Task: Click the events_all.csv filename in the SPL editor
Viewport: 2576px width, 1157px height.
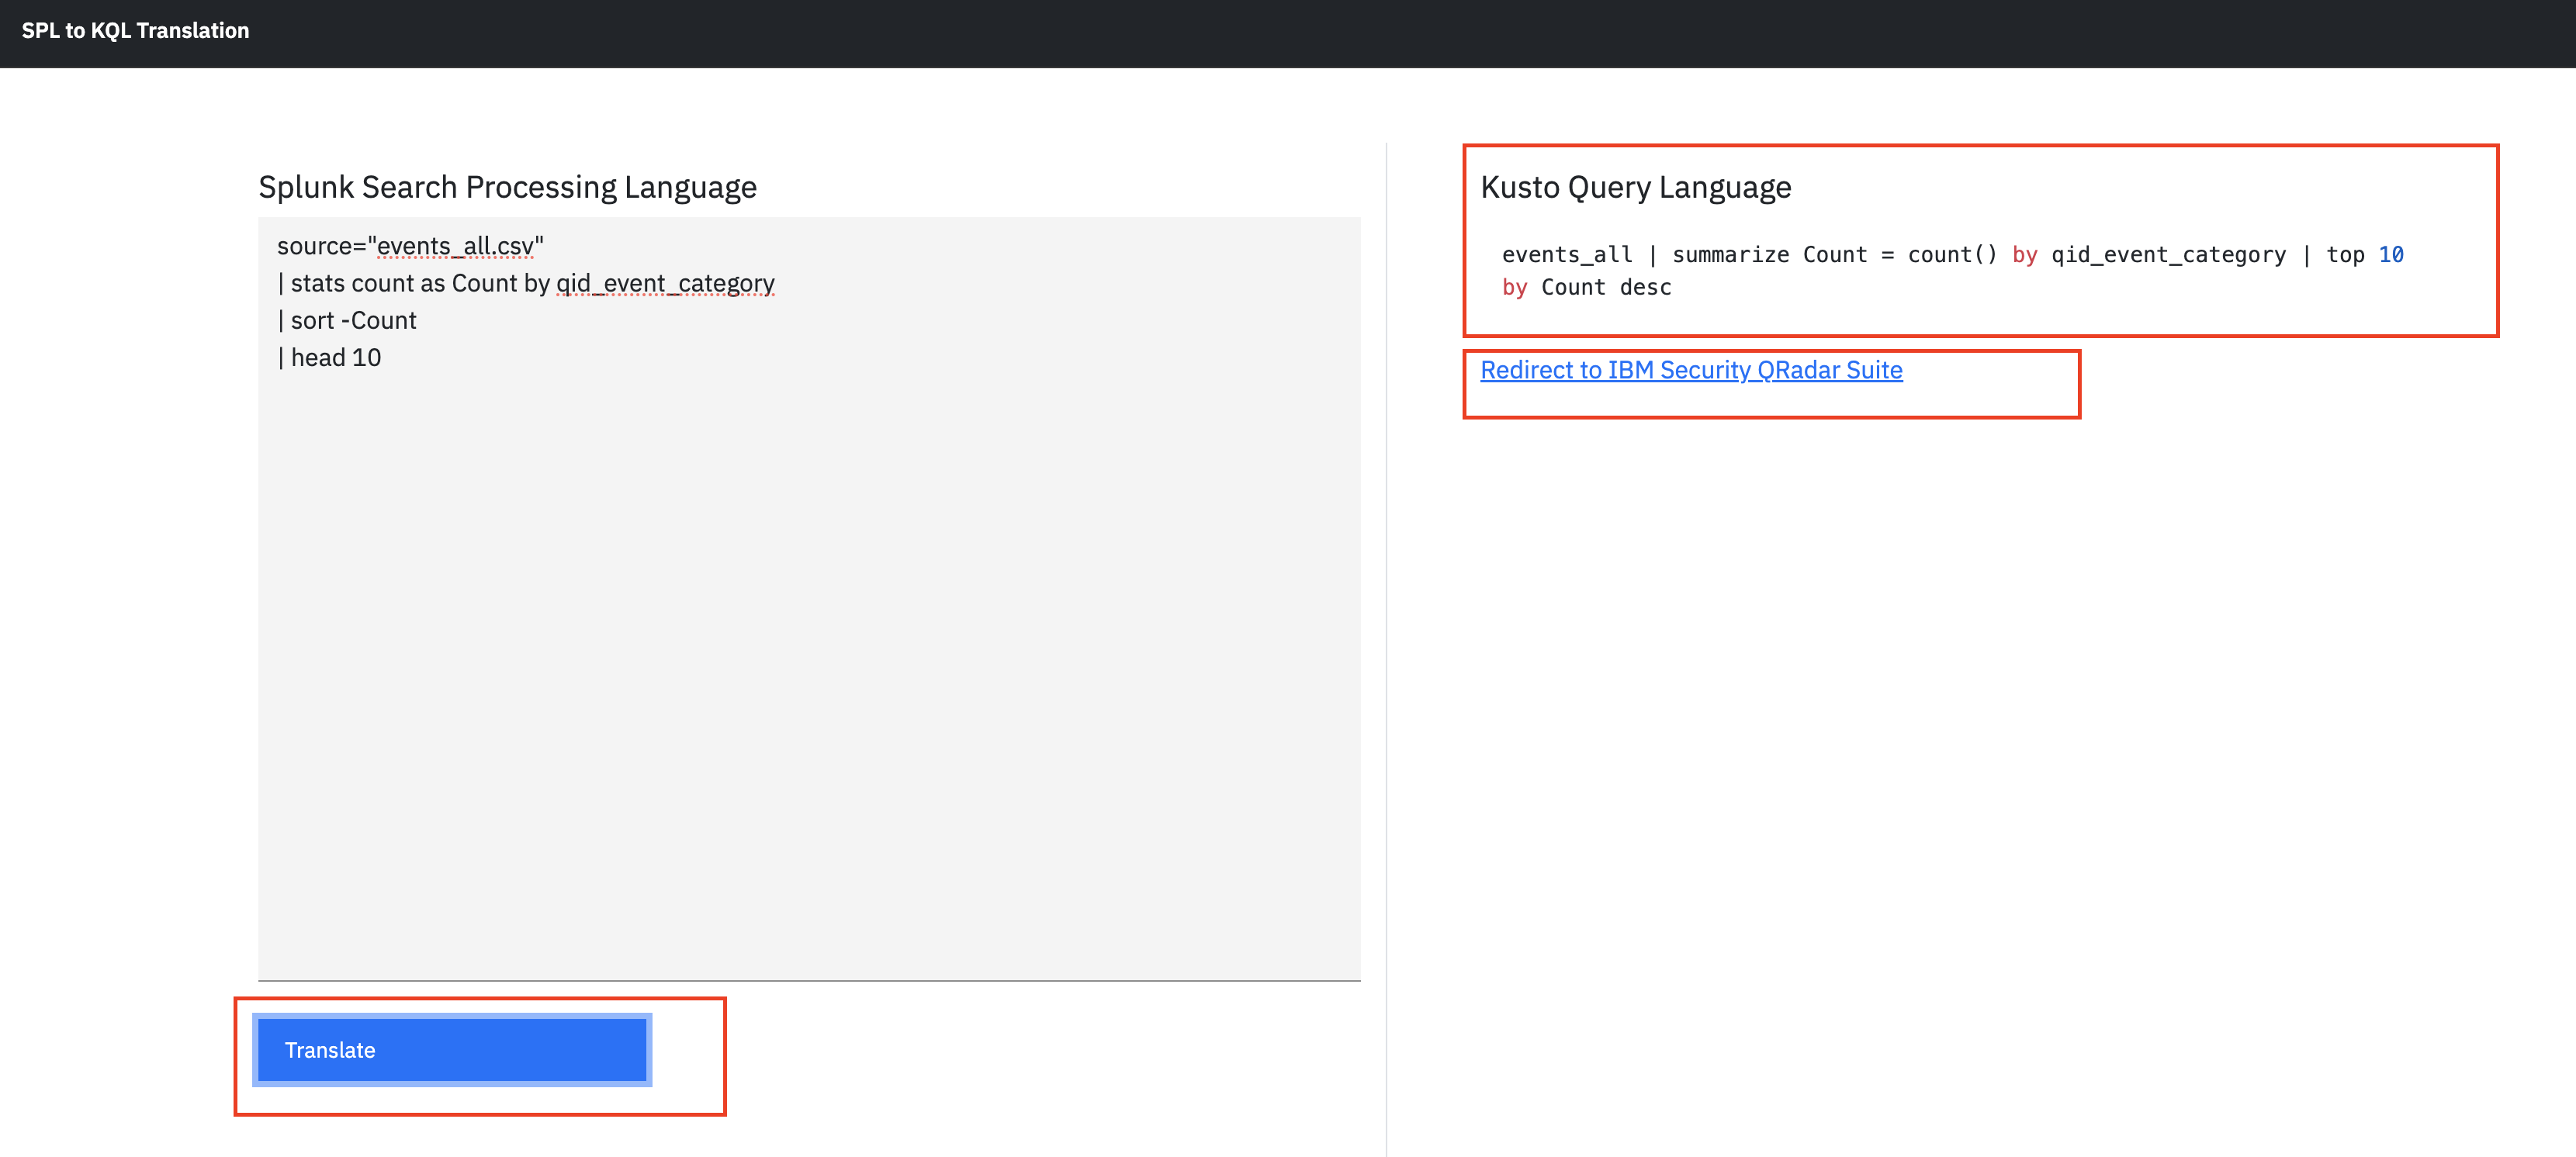Action: coord(453,246)
